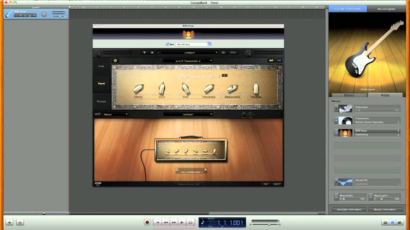410x230 pixels.
Task: Open the Untitled* preset dropdown in top bar
Action: click(188, 52)
